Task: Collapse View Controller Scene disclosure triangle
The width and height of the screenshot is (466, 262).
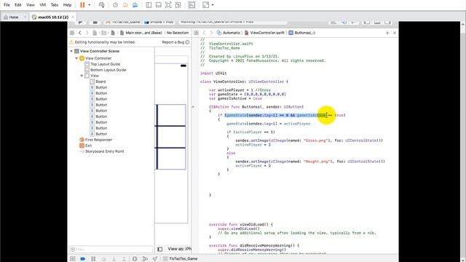Action: tap(71, 51)
